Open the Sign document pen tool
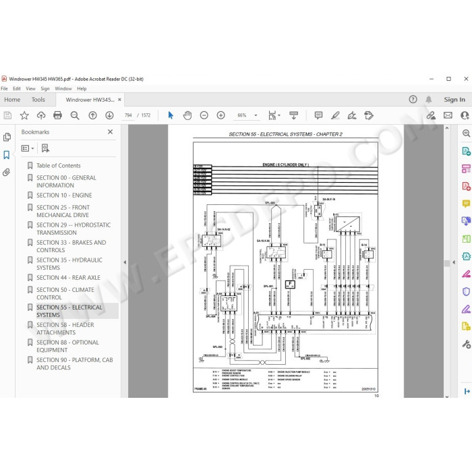The height and width of the screenshot is (472, 472). (352, 115)
